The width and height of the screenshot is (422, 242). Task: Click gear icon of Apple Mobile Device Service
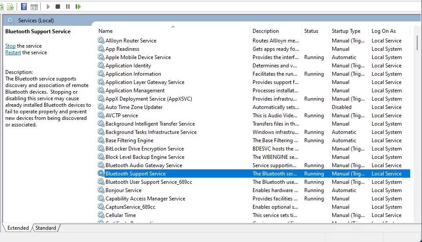click(x=101, y=57)
